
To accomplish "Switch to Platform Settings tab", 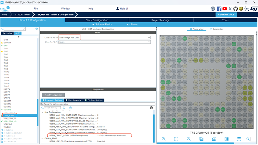I will [94, 100].
